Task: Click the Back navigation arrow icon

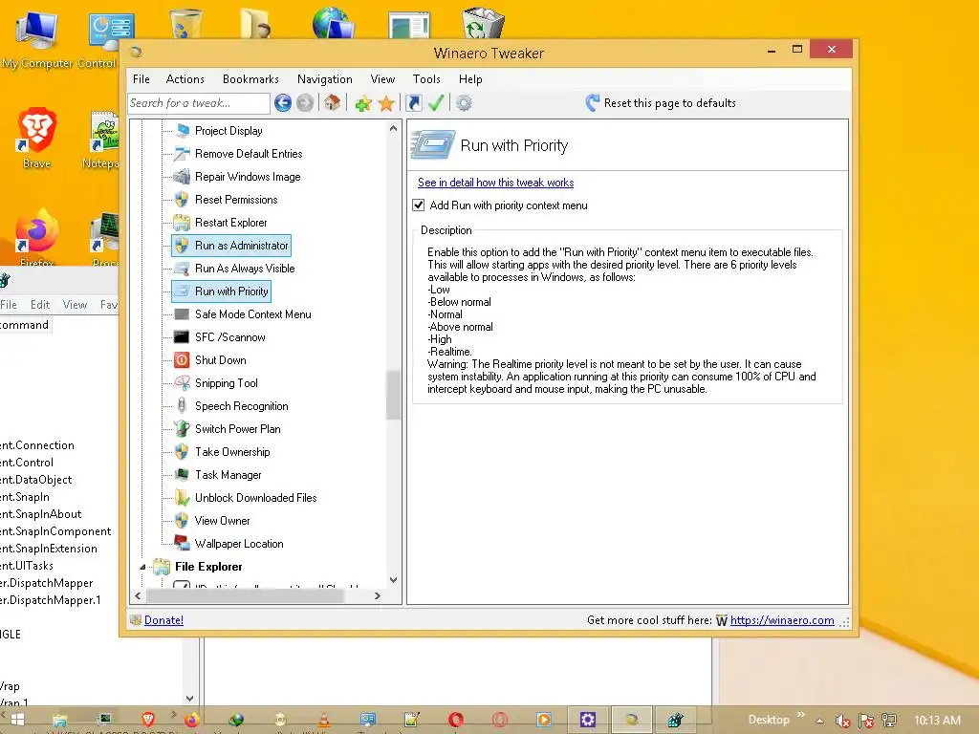Action: [x=283, y=103]
